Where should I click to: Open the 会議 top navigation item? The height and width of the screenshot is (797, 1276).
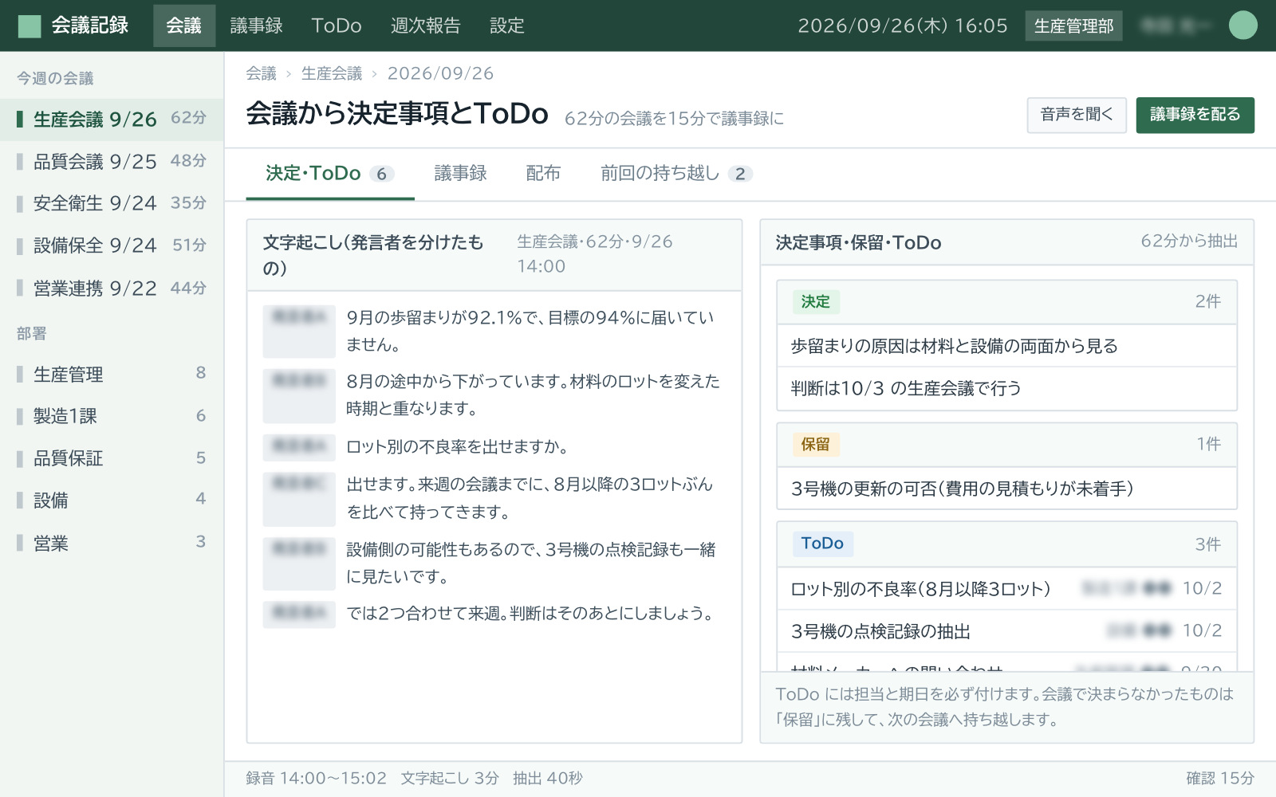(184, 26)
